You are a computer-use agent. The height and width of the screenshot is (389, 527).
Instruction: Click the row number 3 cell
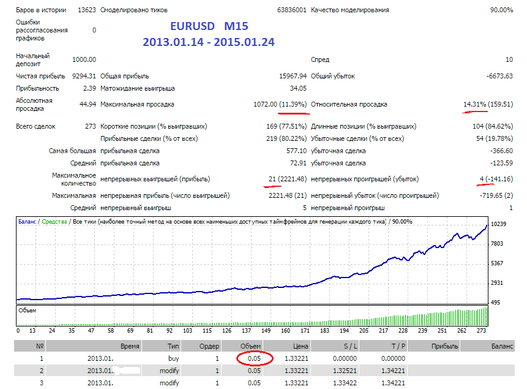(42, 383)
